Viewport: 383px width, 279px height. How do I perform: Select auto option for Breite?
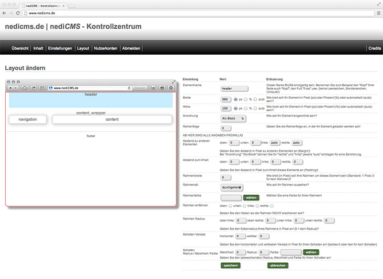pyautogui.click(x=255, y=100)
